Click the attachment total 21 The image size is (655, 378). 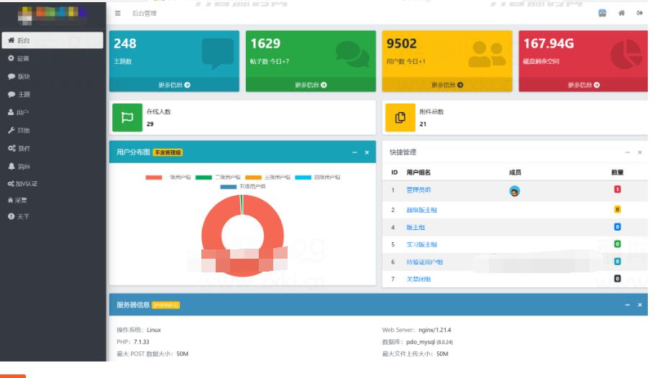[423, 124]
